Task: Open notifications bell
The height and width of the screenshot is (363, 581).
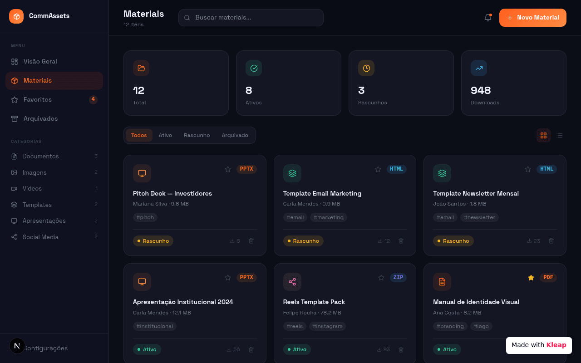Action: [488, 18]
